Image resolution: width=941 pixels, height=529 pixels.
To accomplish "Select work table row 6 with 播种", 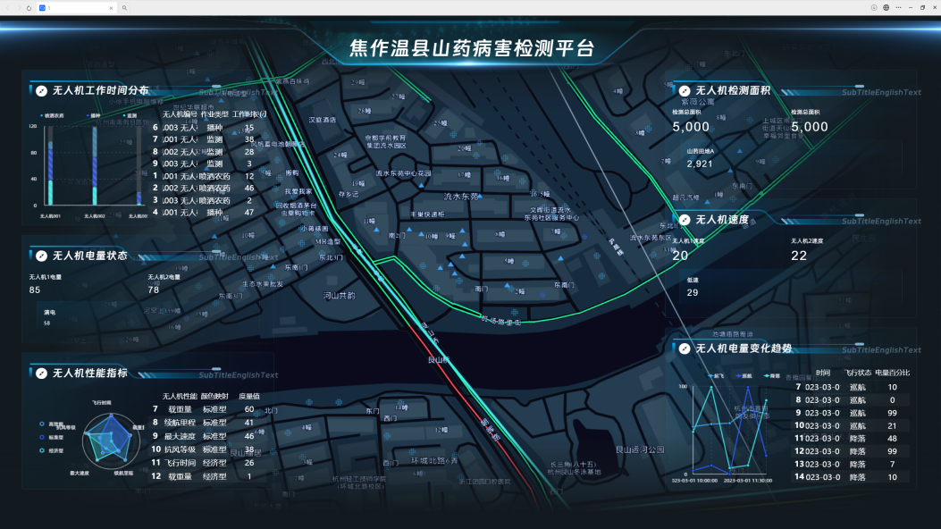I will [x=207, y=127].
